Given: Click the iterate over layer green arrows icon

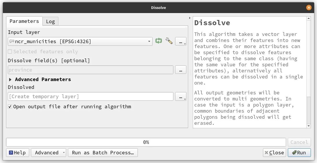Looking at the screenshot, I should pyautogui.click(x=159, y=41).
